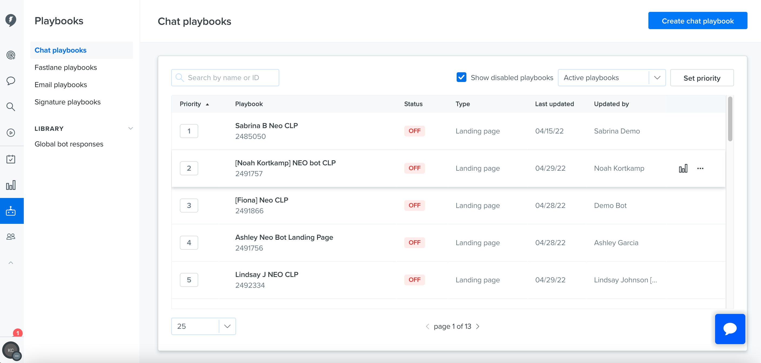
Task: Collapse the LIBRARY section chevron
Action: click(130, 128)
